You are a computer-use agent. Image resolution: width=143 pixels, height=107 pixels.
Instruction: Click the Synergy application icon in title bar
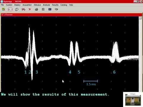(x=2, y=1)
